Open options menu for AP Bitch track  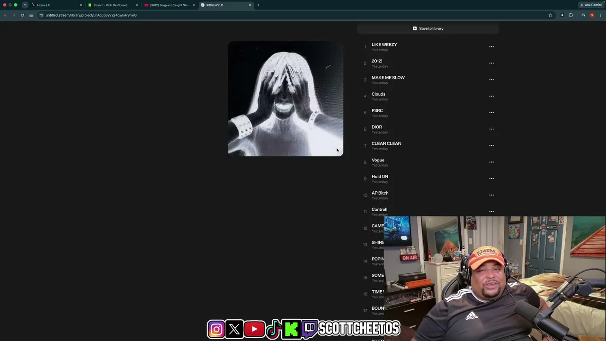491,195
